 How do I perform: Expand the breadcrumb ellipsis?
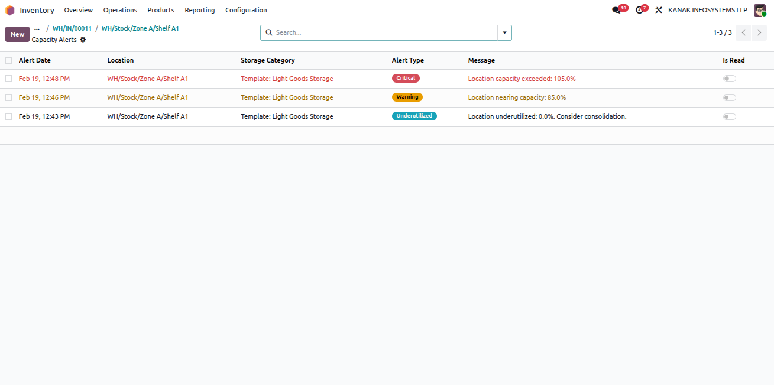click(x=37, y=28)
